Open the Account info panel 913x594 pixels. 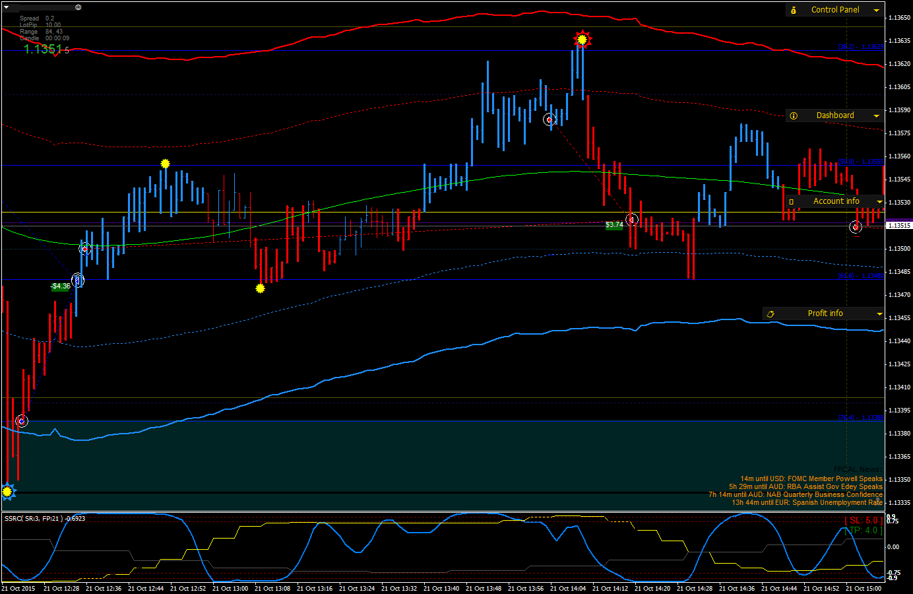pyautogui.click(x=834, y=201)
